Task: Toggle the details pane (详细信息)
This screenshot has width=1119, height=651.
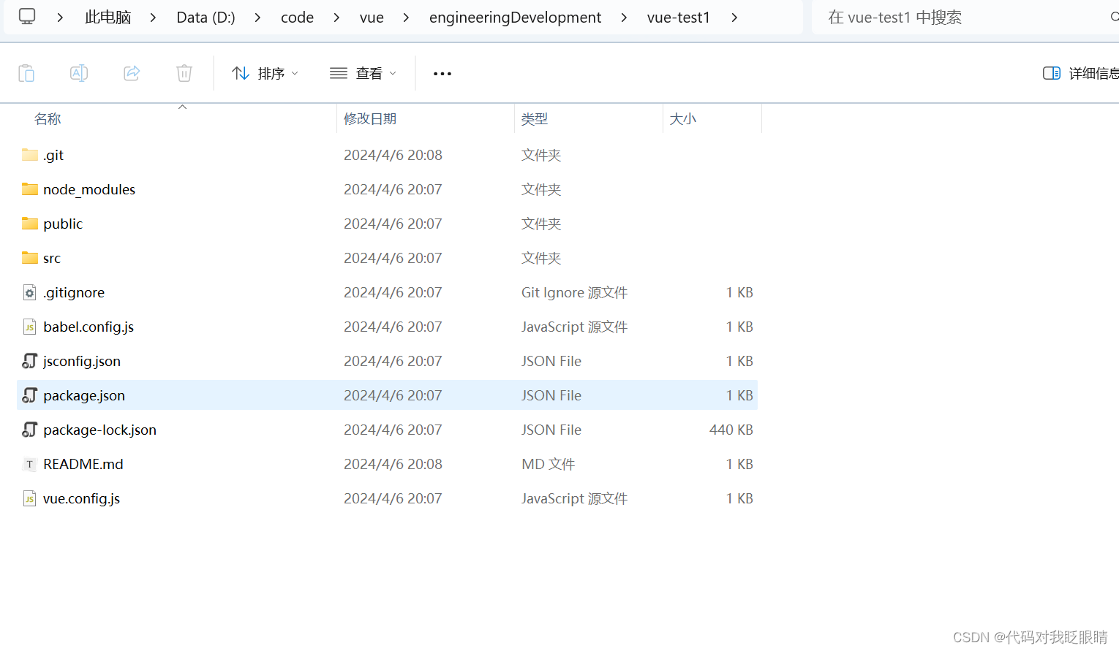Action: (1081, 73)
